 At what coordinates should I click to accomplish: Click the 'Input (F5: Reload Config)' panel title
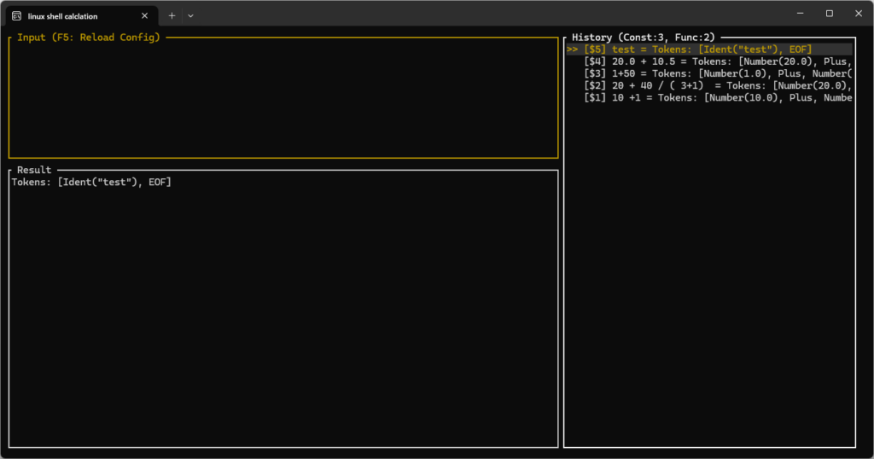coord(88,38)
